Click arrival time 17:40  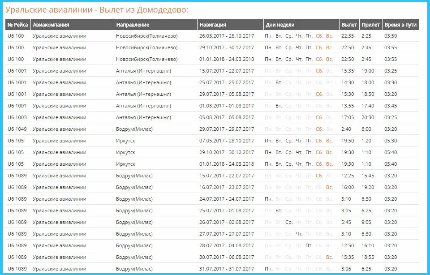click(367, 106)
